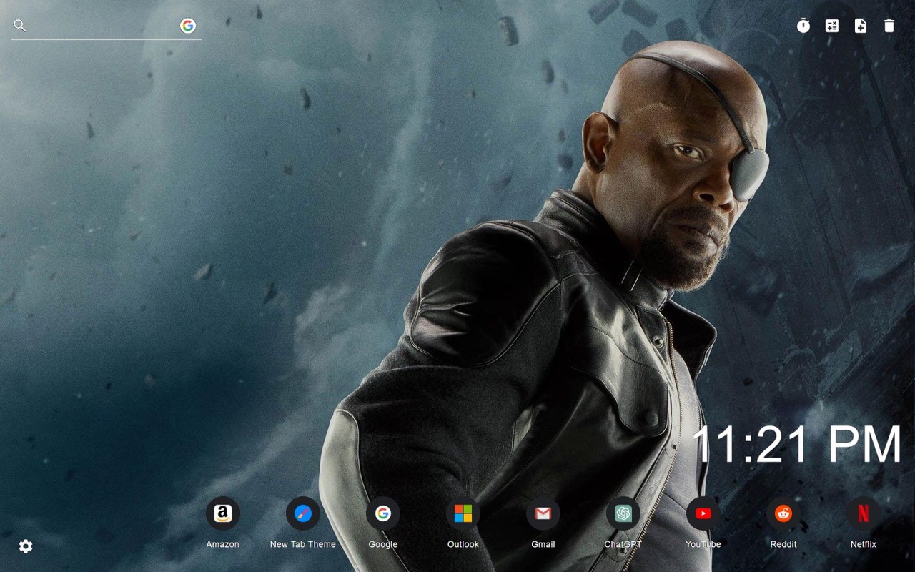Click the ChatGPT text label
The image size is (915, 572).
coord(623,544)
